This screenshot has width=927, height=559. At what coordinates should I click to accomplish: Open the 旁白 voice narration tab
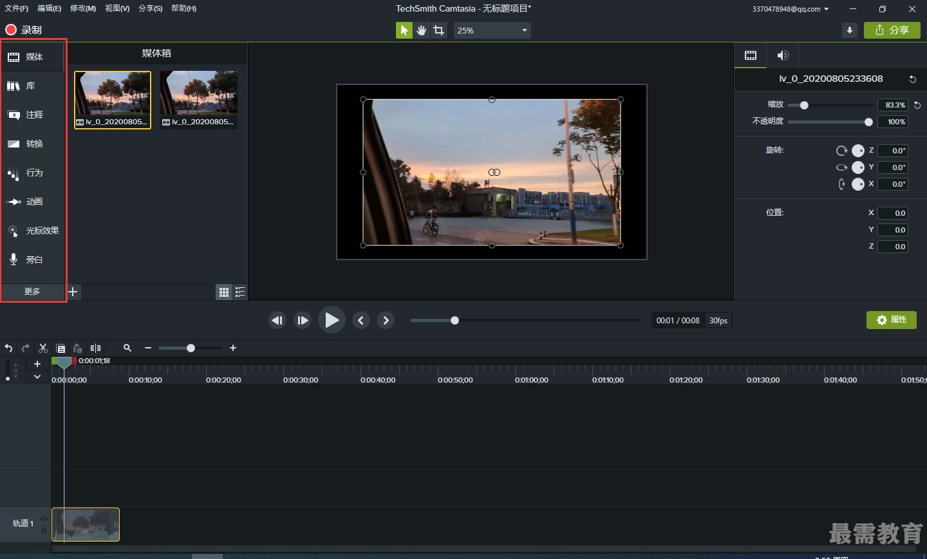click(x=33, y=260)
